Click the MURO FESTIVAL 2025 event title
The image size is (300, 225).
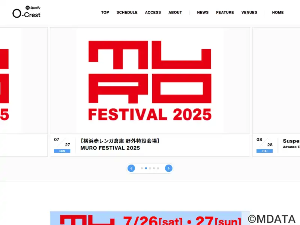point(110,148)
